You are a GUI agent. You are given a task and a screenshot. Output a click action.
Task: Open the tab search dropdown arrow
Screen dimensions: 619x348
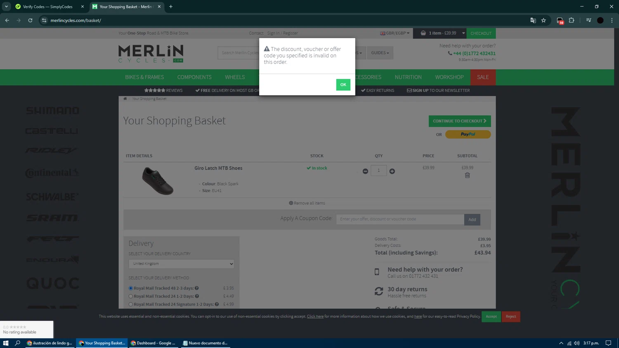point(6,7)
